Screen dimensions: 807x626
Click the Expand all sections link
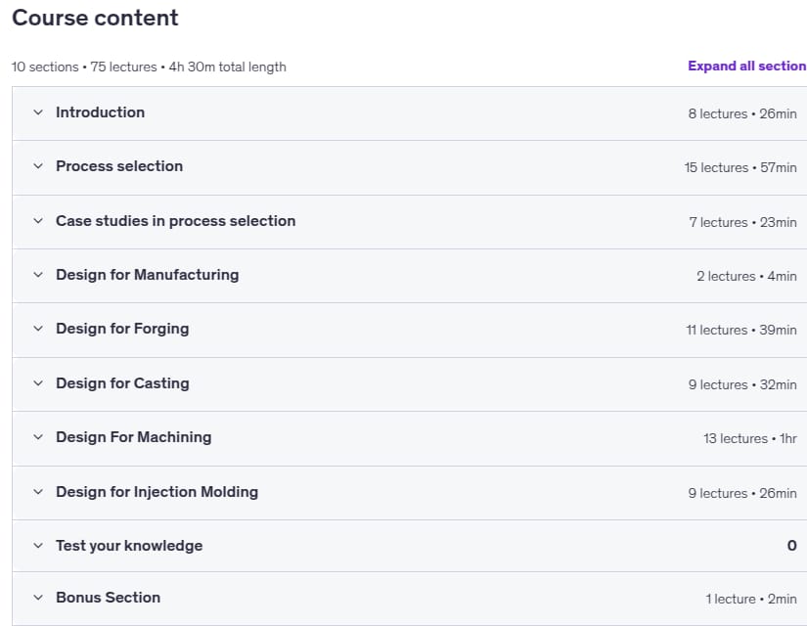(747, 66)
